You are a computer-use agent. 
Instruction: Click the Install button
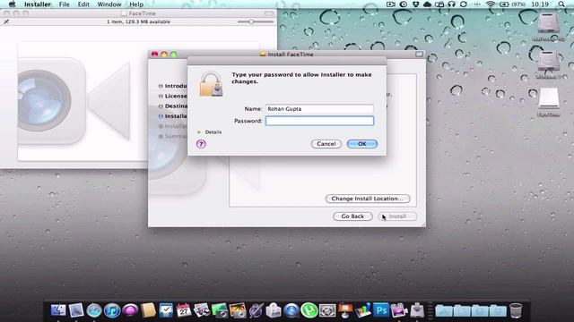(397, 216)
